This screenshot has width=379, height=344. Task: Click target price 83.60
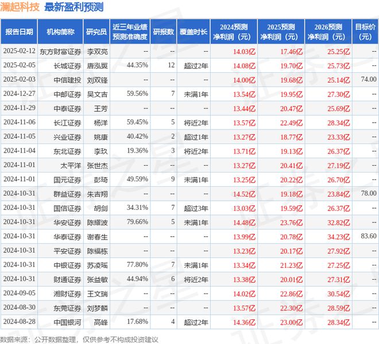point(369,236)
